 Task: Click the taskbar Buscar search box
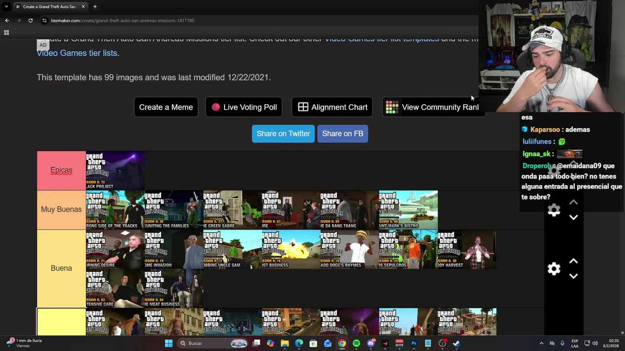(212, 343)
